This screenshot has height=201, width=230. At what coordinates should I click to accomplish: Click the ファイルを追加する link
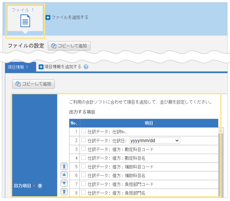point(70,18)
